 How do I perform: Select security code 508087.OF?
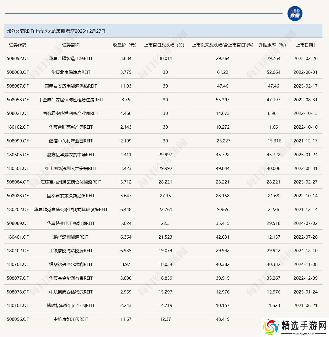coord(18,86)
